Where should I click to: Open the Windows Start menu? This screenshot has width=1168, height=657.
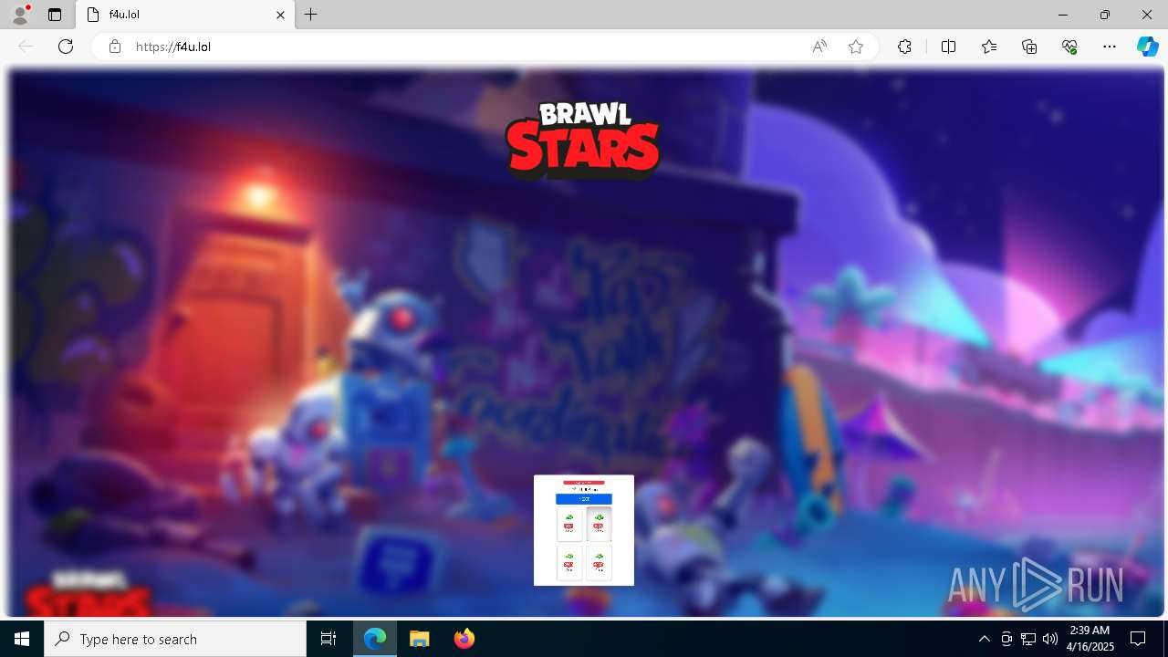point(22,639)
